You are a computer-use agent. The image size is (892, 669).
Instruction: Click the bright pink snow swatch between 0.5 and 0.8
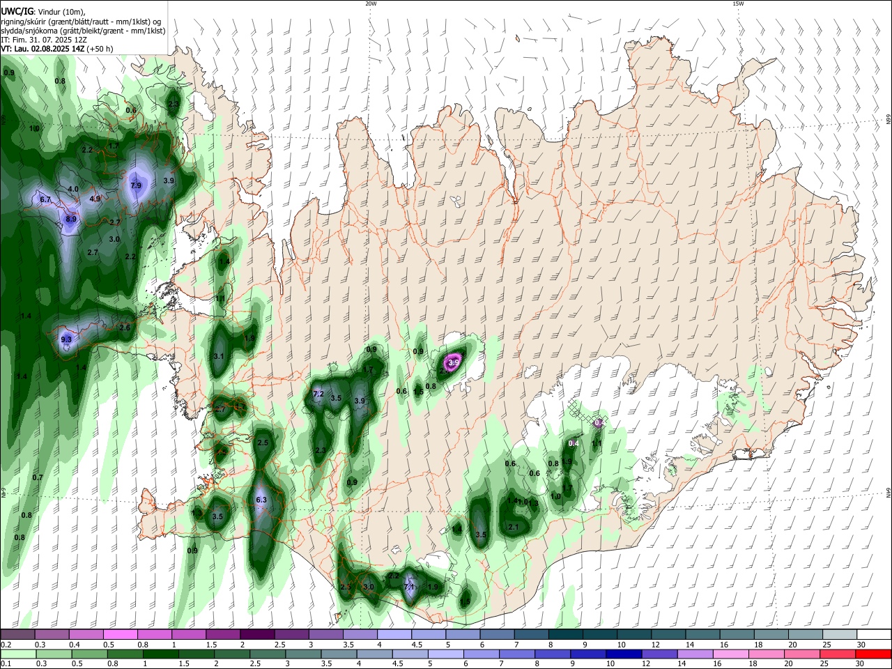coord(120,634)
